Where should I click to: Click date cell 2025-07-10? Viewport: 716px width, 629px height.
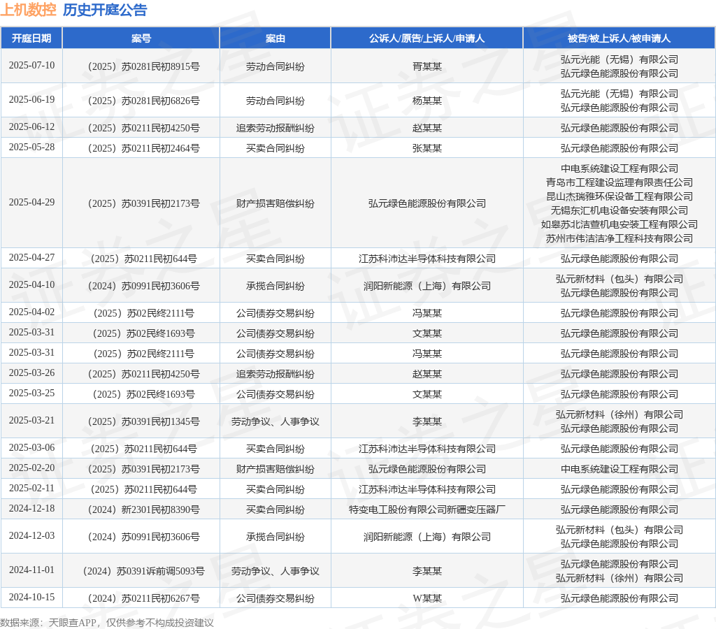[x=31, y=65]
